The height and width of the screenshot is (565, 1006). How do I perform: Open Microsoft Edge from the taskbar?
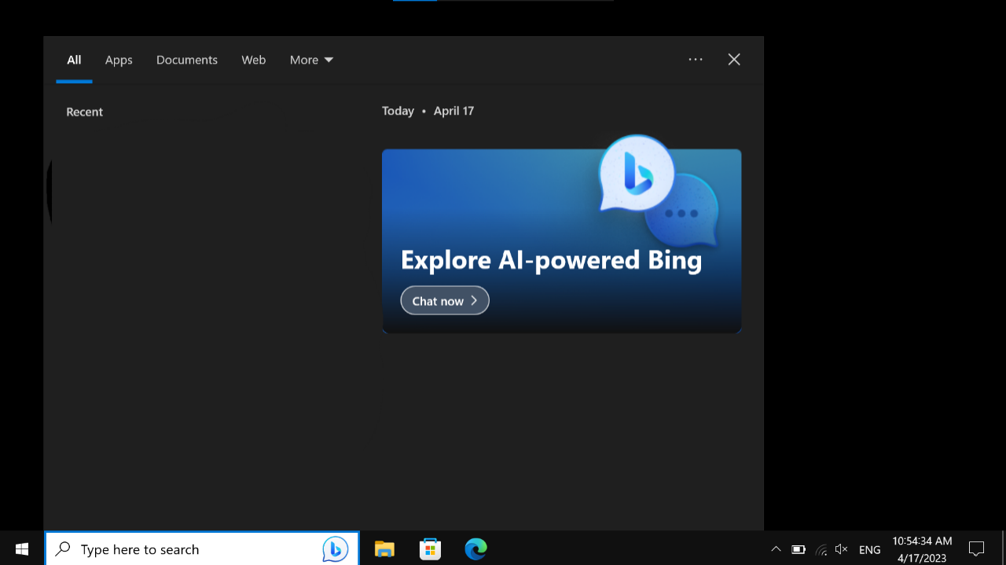[475, 549]
